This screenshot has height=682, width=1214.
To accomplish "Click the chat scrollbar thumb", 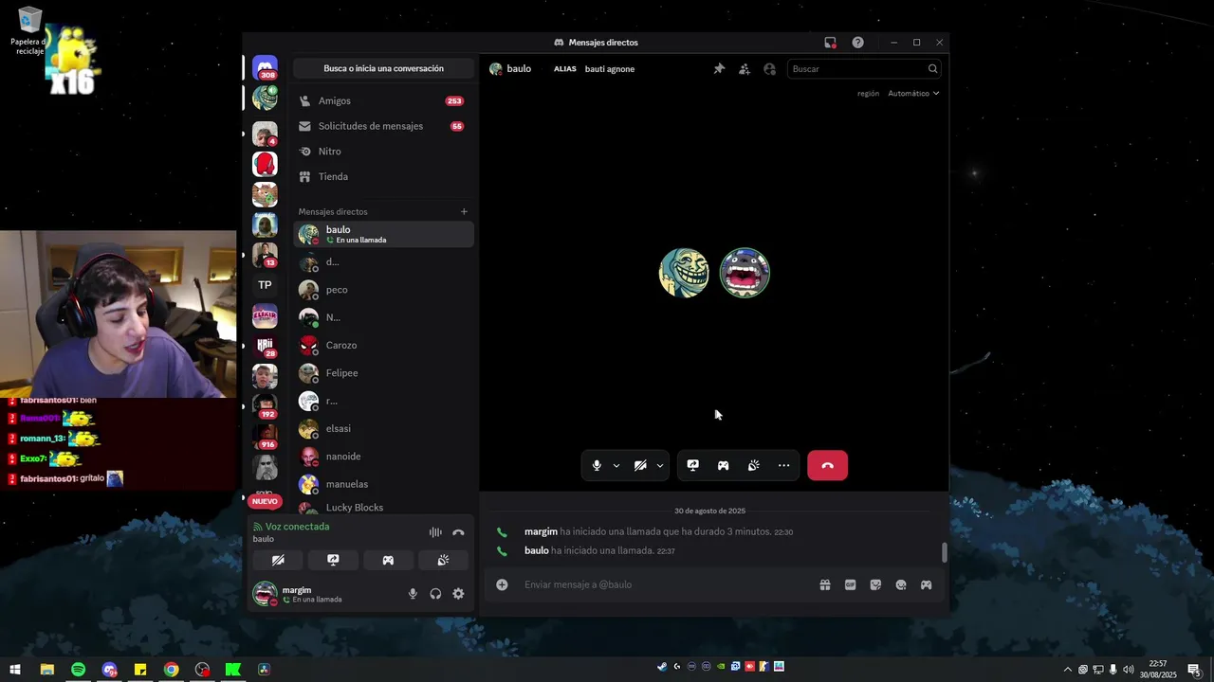I will pyautogui.click(x=944, y=552).
